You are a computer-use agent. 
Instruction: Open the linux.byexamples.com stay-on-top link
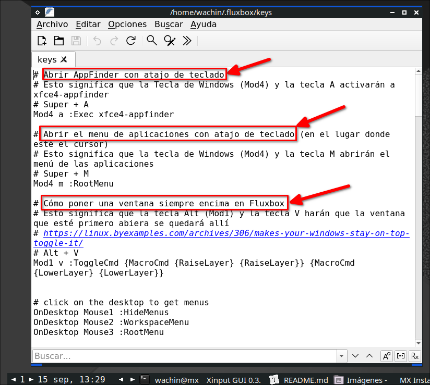(226, 233)
